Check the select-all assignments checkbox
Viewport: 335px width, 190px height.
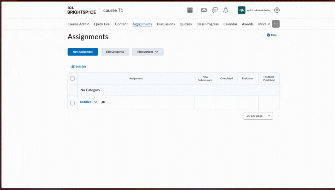[x=72, y=78]
